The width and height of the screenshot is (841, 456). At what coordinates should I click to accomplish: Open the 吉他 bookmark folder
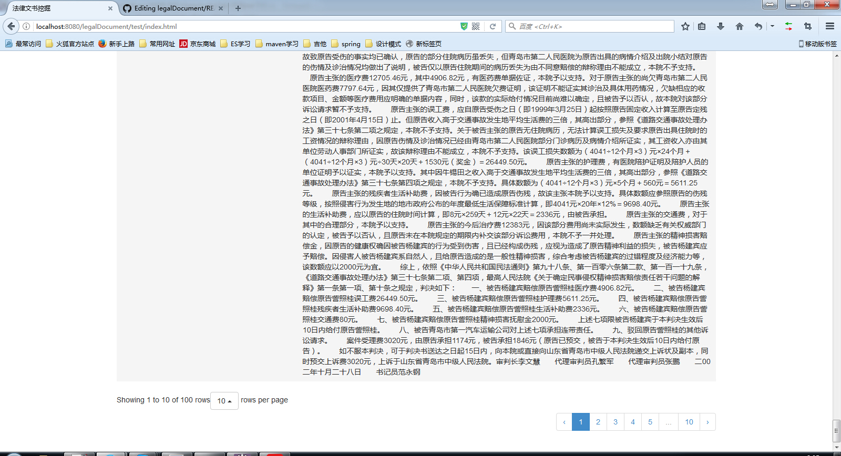(x=315, y=44)
